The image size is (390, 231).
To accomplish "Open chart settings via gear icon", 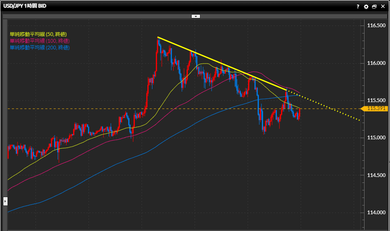I will pyautogui.click(x=366, y=7).
